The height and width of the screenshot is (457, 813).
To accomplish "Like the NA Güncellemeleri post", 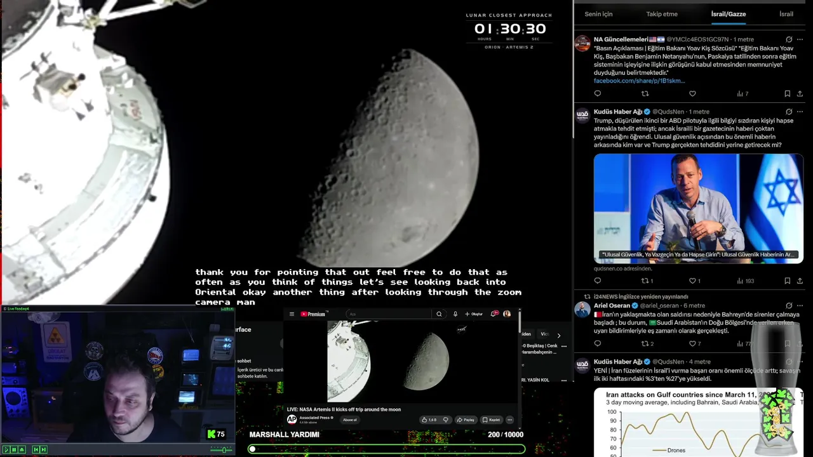I will [x=692, y=93].
